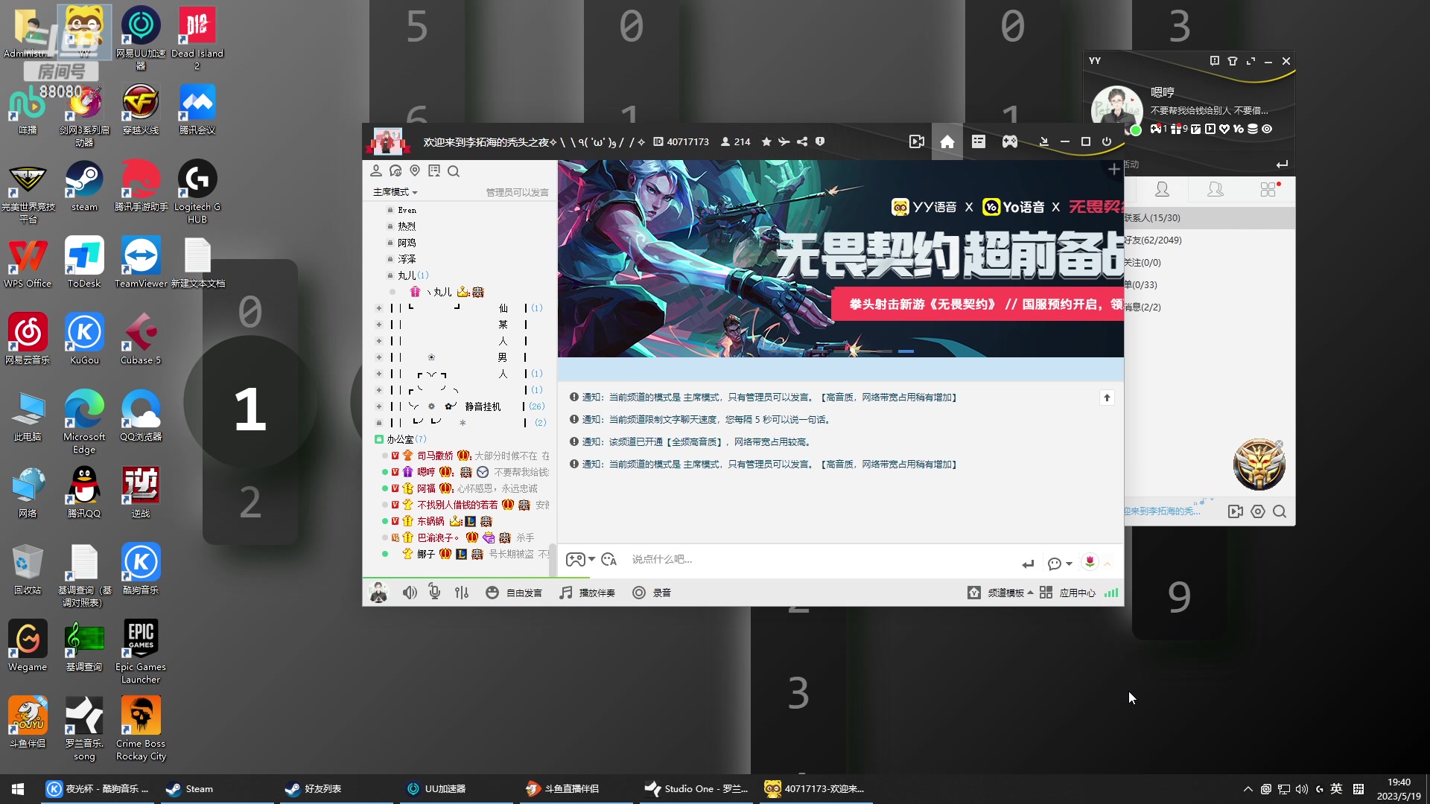
Task: Open the audio mixer sliders icon
Action: point(462,592)
